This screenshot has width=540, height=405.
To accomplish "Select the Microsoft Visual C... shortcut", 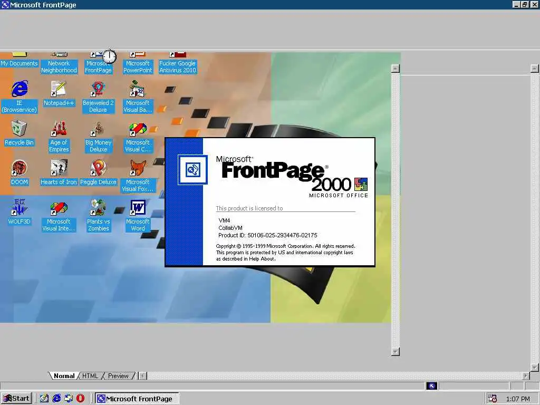I will pyautogui.click(x=138, y=137).
